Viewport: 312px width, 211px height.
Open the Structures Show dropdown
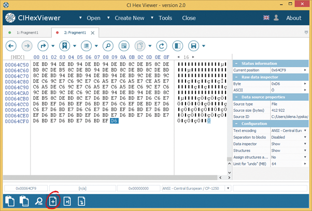305,150
